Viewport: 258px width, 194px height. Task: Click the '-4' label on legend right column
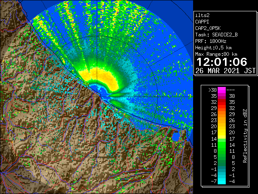coord(232,181)
